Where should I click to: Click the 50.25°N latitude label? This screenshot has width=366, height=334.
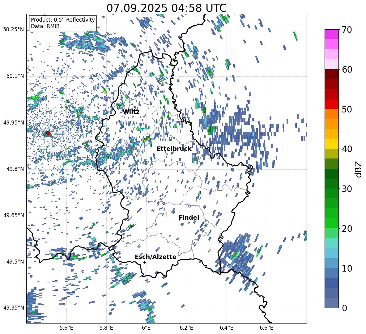tap(14, 30)
